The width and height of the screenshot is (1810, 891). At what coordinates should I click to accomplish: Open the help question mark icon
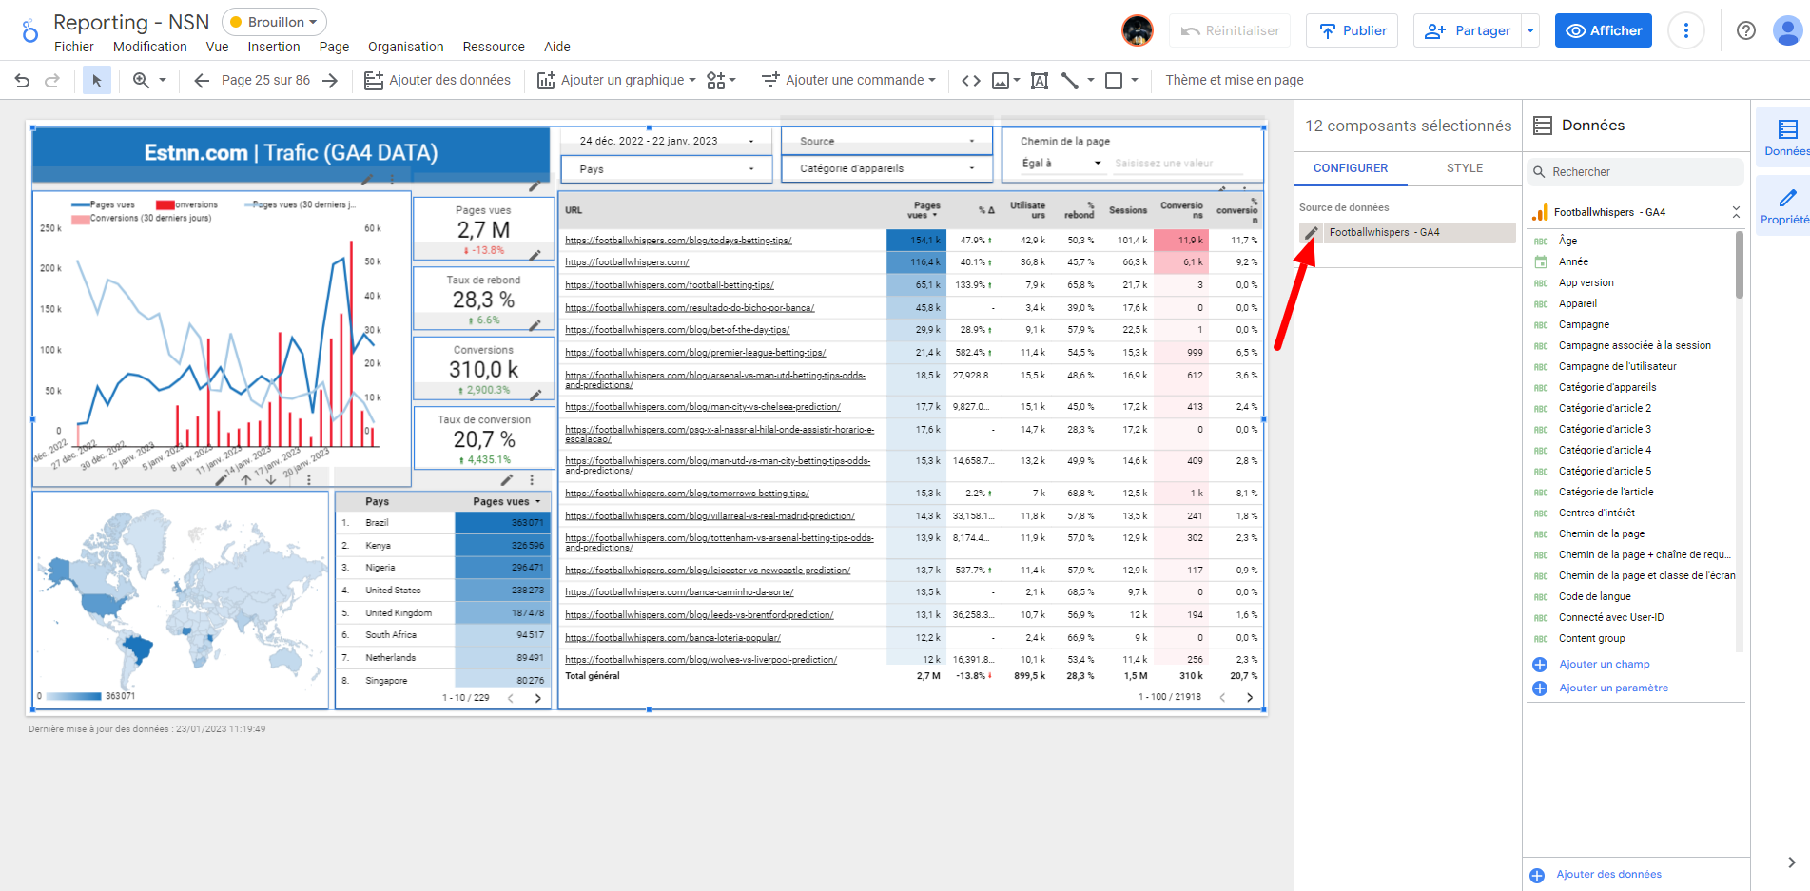point(1745,30)
